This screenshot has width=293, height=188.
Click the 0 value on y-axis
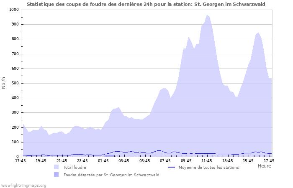[17, 157]
